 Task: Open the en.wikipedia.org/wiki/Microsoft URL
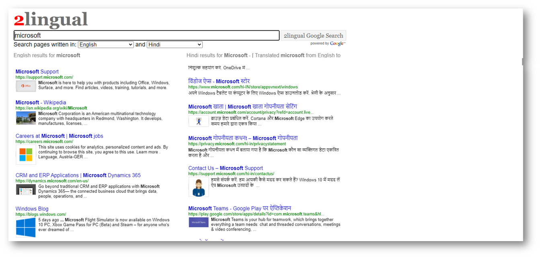51,108
